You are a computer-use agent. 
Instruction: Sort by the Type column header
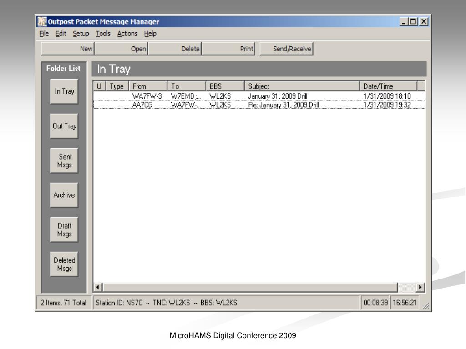click(117, 86)
